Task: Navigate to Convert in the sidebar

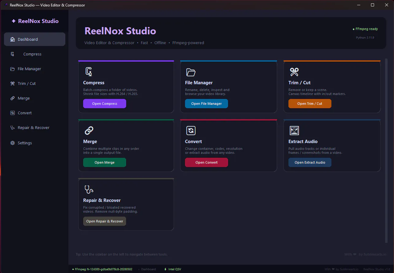Action: 35,113
